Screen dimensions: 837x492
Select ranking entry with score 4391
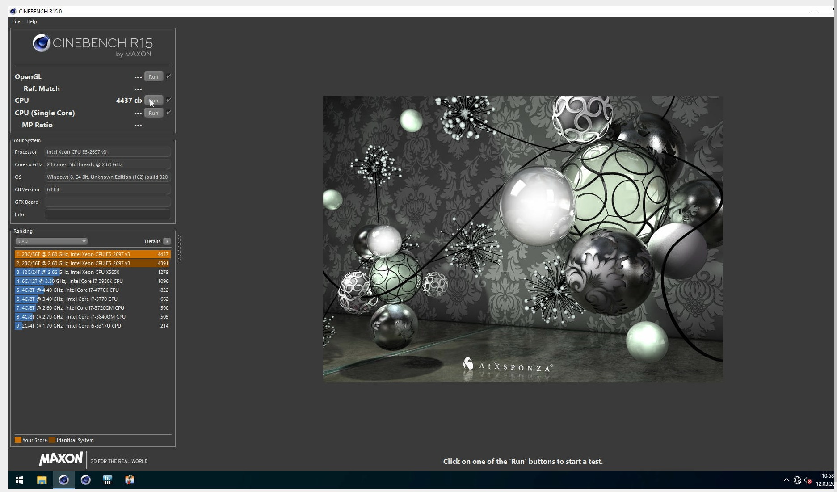[93, 263]
